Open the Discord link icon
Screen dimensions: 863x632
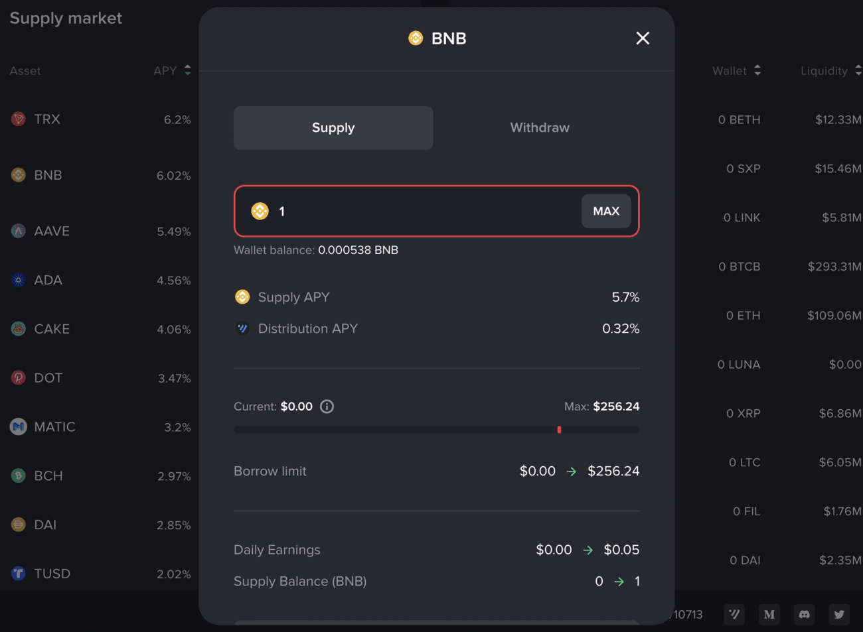point(804,614)
